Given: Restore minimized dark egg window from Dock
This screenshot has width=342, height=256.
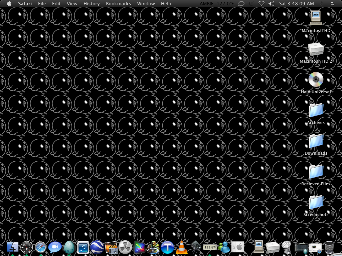Looking at the screenshot, I should [302, 248].
